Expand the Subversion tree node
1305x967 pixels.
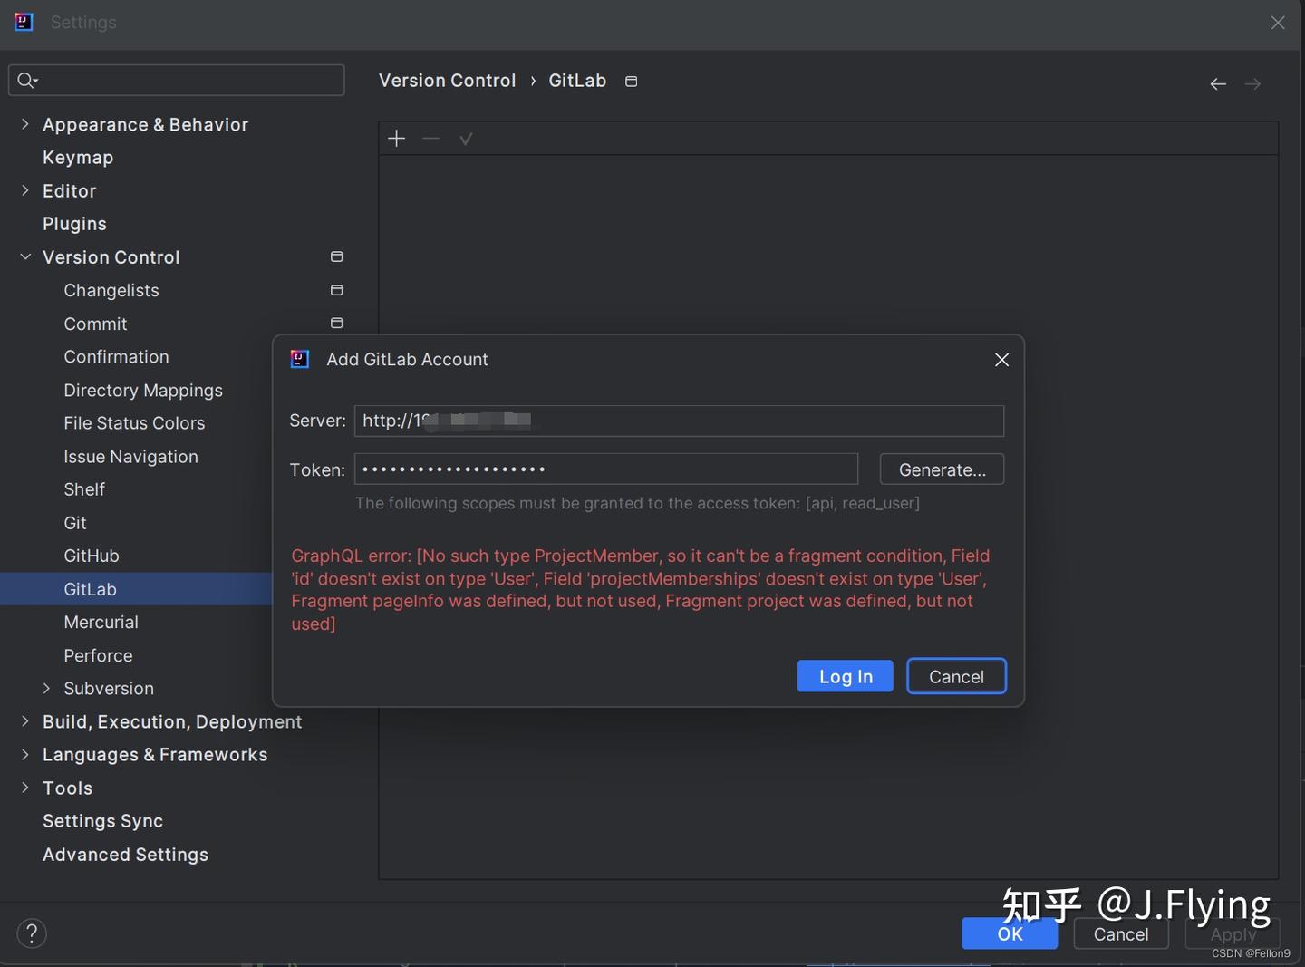click(46, 688)
